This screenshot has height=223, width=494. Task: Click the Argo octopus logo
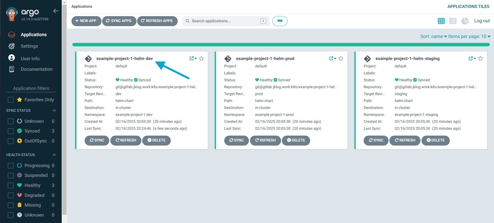click(x=12, y=14)
